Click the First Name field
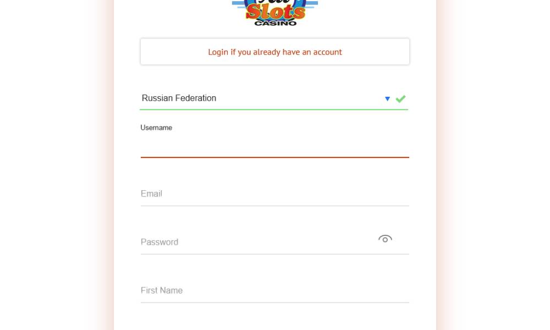 [x=274, y=291]
